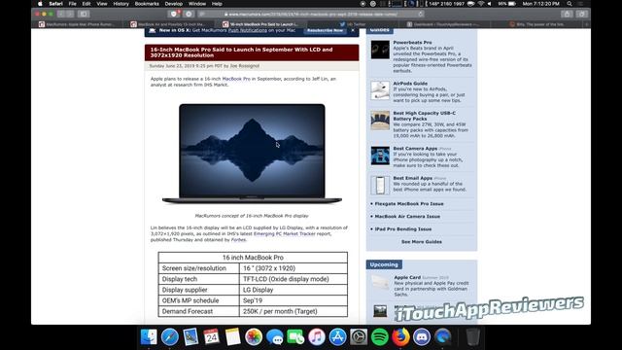Image resolution: width=622 pixels, height=350 pixels.
Task: Open the Mail stamp icon in Dock
Action: tap(190, 337)
